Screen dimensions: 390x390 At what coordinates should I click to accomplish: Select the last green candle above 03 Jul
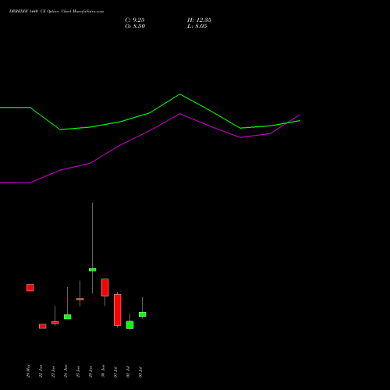coord(143,314)
